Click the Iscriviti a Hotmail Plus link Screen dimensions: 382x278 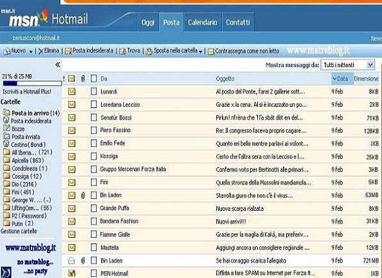click(x=27, y=91)
